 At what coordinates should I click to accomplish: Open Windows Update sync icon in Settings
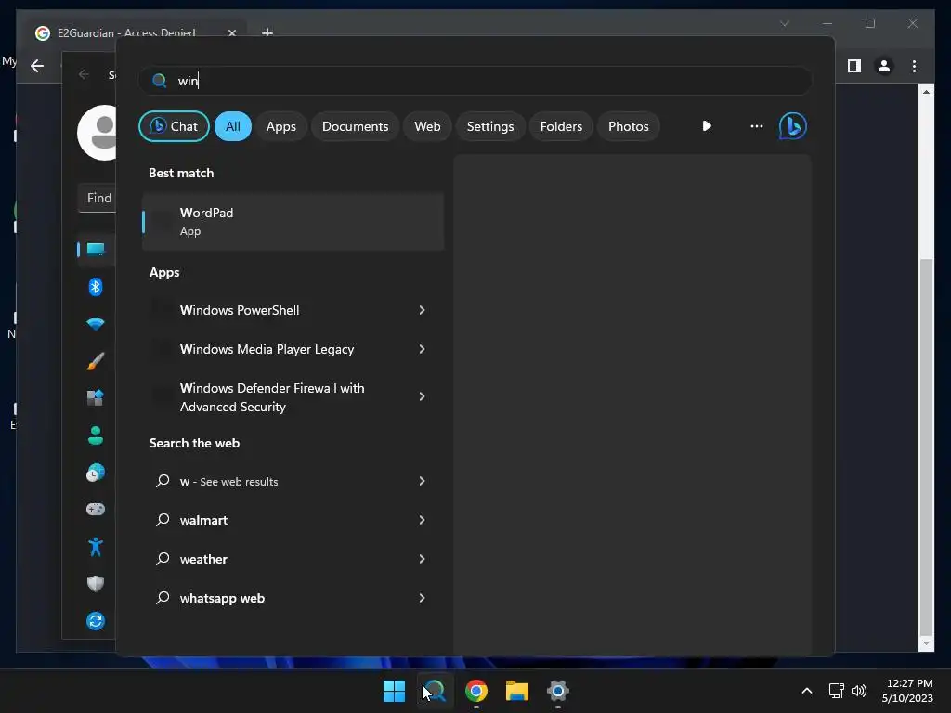[x=96, y=621]
